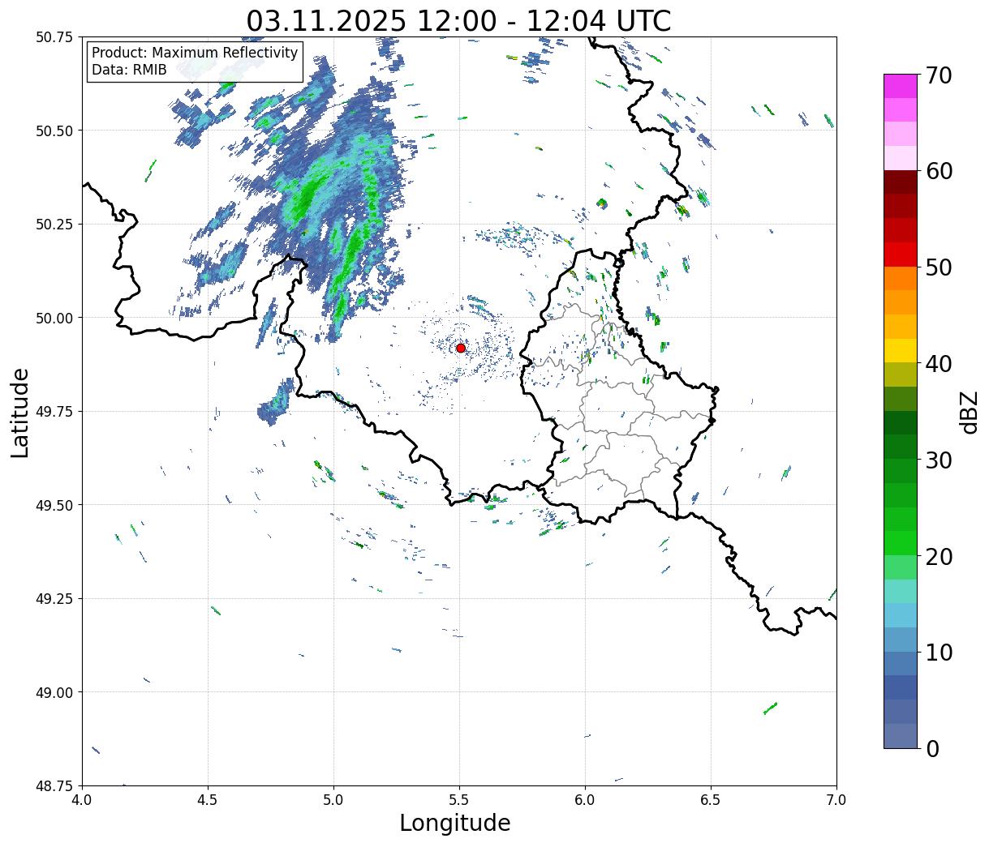Screen dimensions: 989x843
Task: Click the 49.25 latitude tick label
Action: click(x=54, y=598)
